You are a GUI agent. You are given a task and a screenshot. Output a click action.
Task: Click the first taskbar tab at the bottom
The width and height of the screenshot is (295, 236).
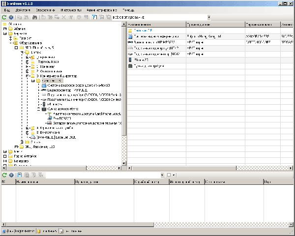[x=19, y=231]
